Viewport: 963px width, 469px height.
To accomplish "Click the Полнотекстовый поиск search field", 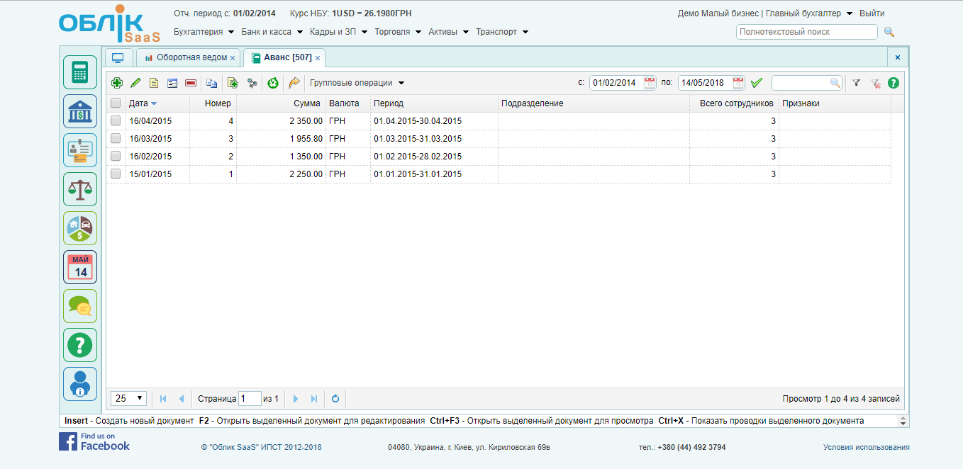I will pyautogui.click(x=806, y=32).
